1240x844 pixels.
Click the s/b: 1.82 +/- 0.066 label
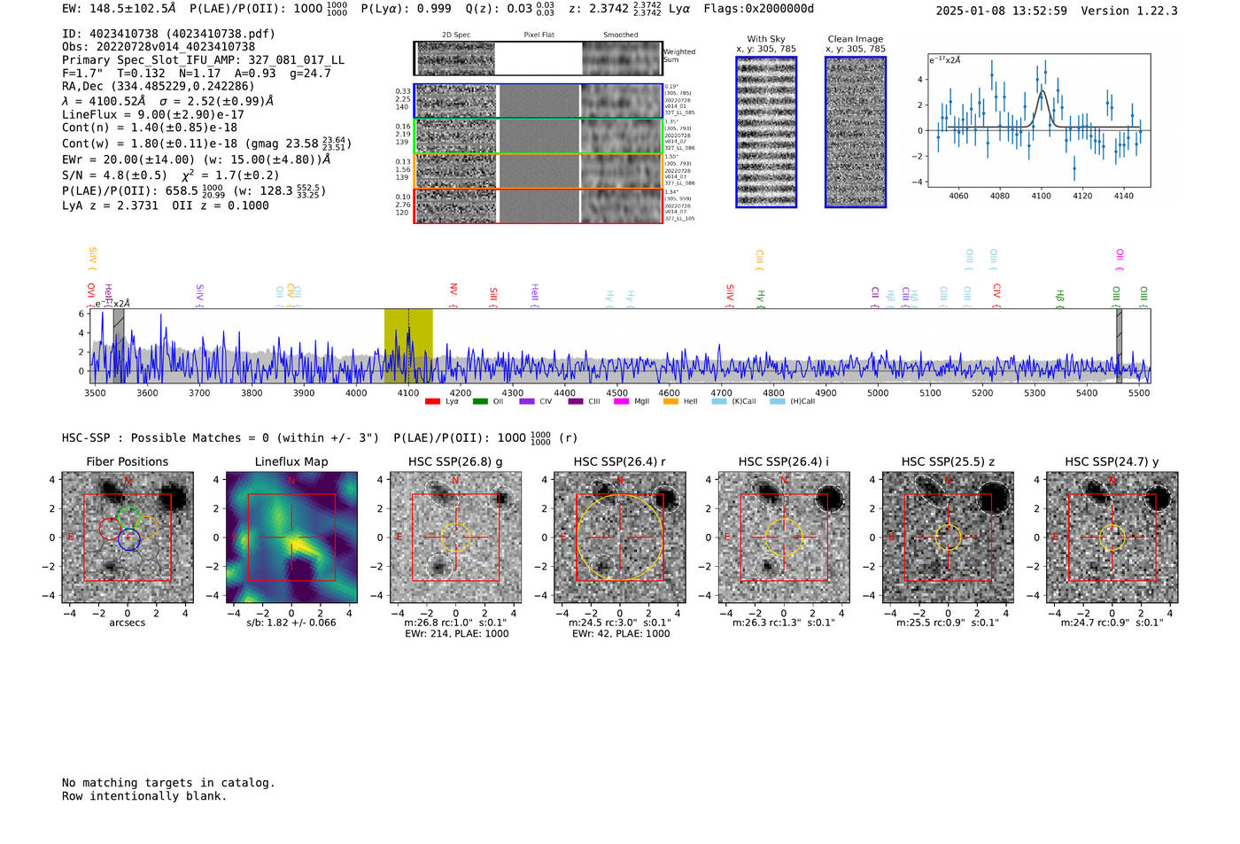(x=291, y=623)
